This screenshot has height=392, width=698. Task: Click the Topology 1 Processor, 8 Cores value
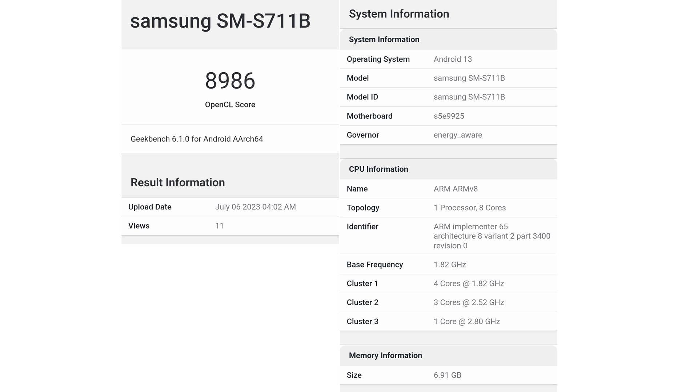pyautogui.click(x=469, y=208)
